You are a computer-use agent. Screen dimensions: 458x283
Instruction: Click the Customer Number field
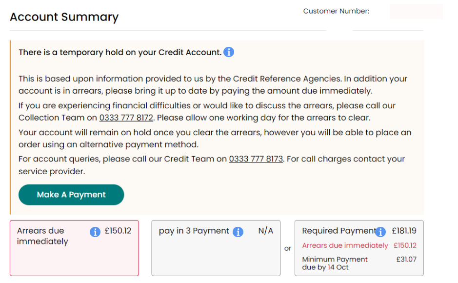coord(416,11)
